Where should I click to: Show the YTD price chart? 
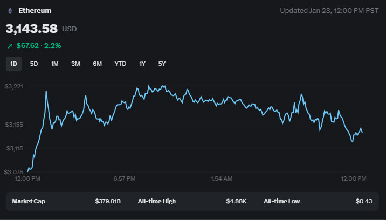(120, 64)
